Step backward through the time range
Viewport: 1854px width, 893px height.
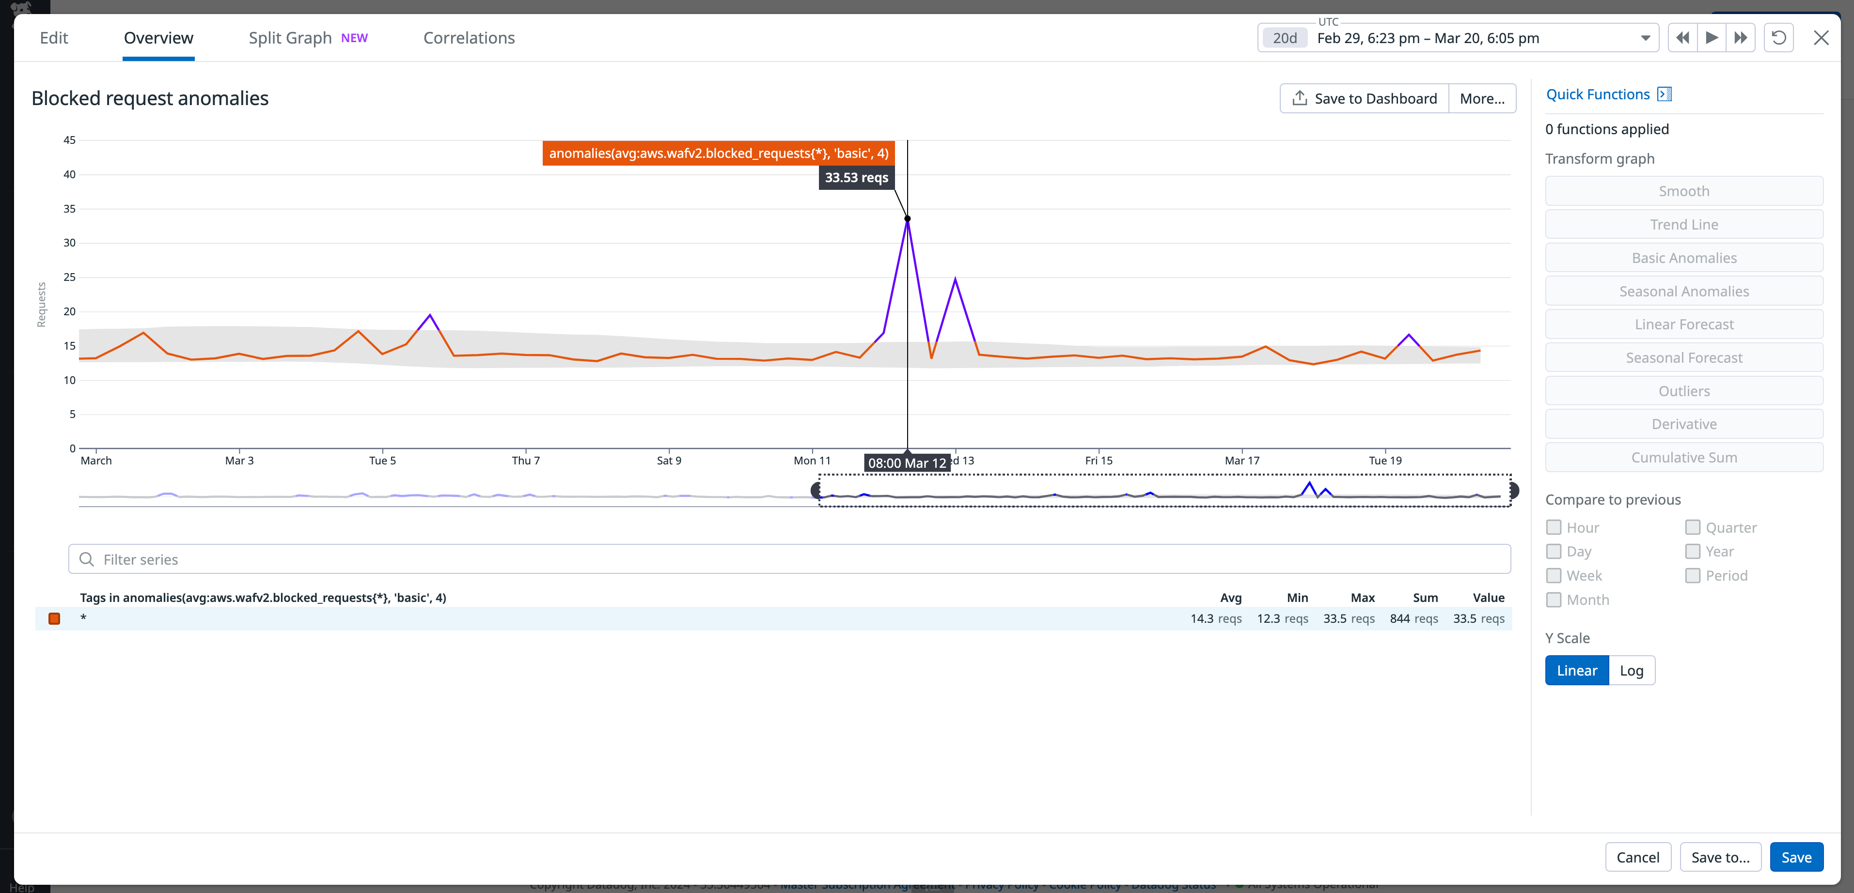click(1683, 37)
